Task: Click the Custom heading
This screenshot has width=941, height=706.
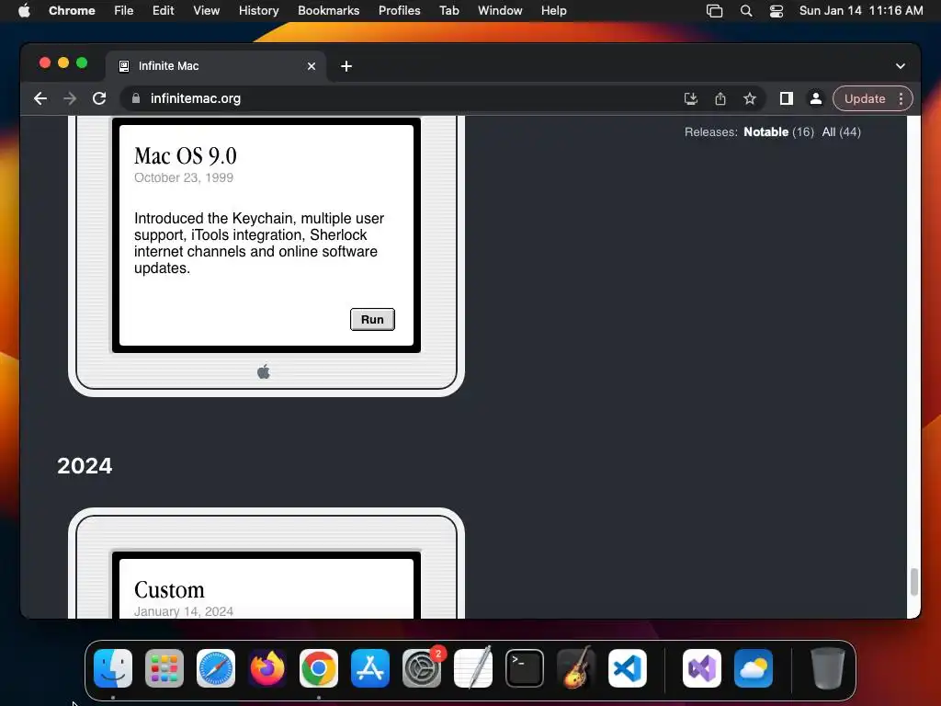Action: click(169, 589)
